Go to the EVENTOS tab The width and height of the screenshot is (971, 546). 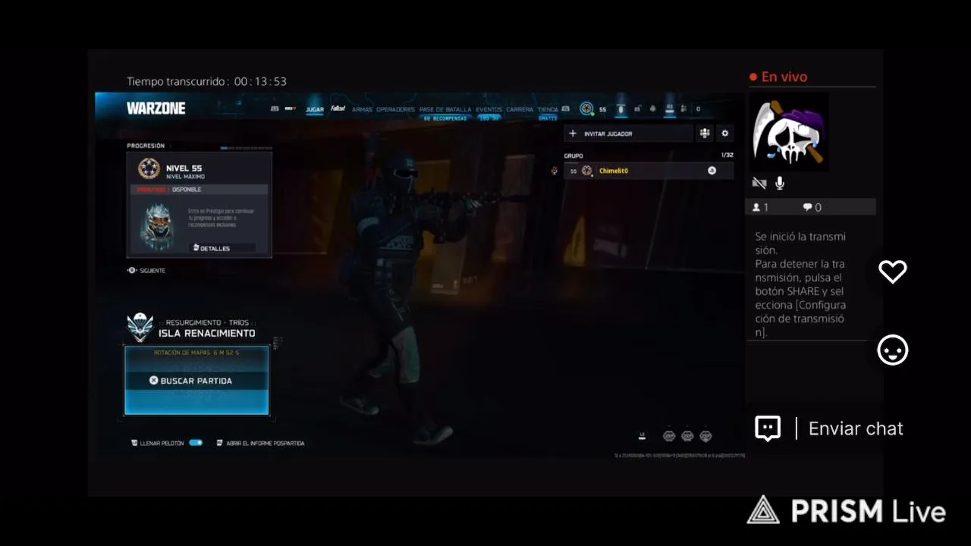(x=489, y=109)
